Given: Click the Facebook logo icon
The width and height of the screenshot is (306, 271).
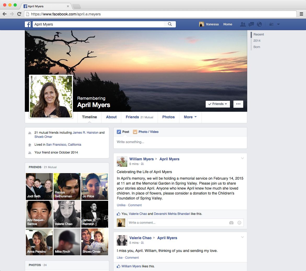Looking at the screenshot, I should click(28, 24).
